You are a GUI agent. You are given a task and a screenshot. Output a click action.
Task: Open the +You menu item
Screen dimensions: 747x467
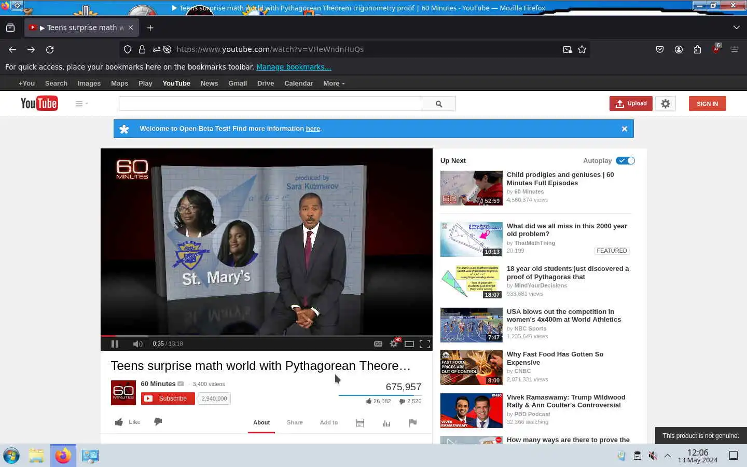tap(26, 83)
